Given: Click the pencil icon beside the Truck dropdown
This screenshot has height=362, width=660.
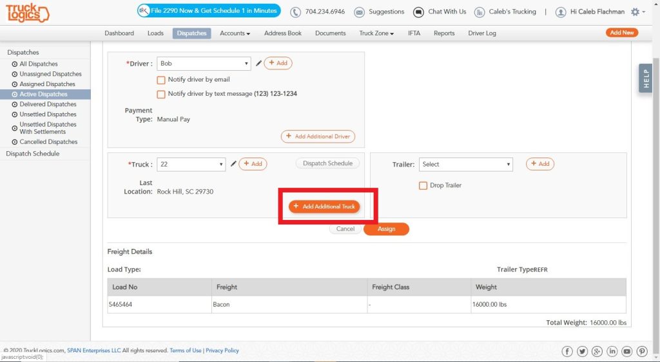Looking at the screenshot, I should (x=233, y=164).
